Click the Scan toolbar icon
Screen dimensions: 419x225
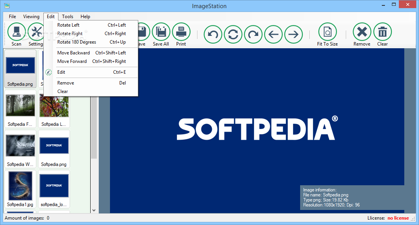pyautogui.click(x=17, y=32)
